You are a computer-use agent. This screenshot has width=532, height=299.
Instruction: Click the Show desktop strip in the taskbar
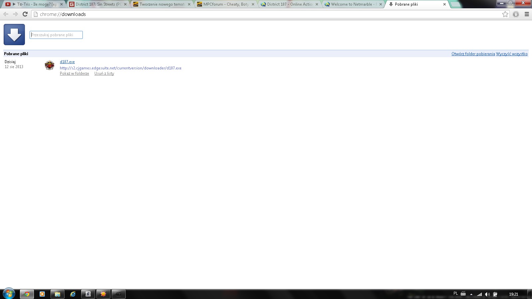point(530,294)
